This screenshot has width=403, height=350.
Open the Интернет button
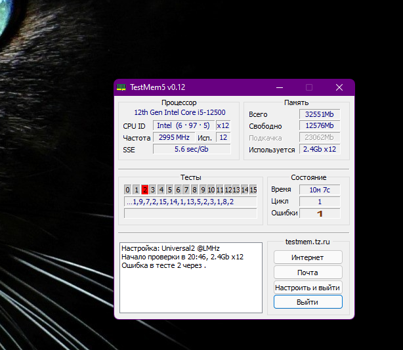(x=308, y=257)
